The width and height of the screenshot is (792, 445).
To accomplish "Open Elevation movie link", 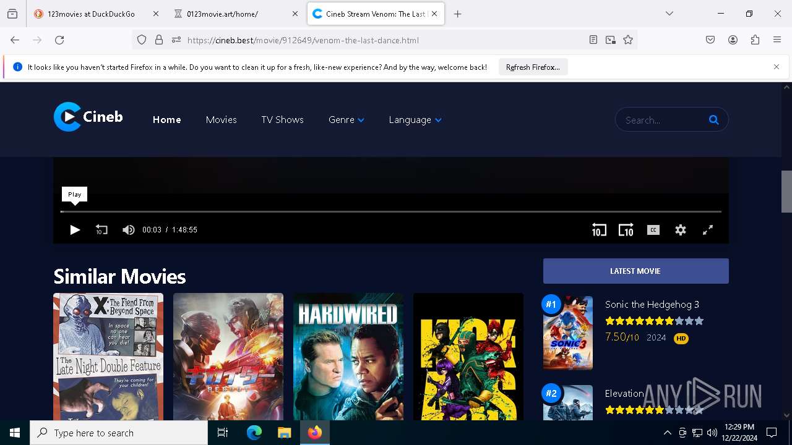I will point(624,394).
